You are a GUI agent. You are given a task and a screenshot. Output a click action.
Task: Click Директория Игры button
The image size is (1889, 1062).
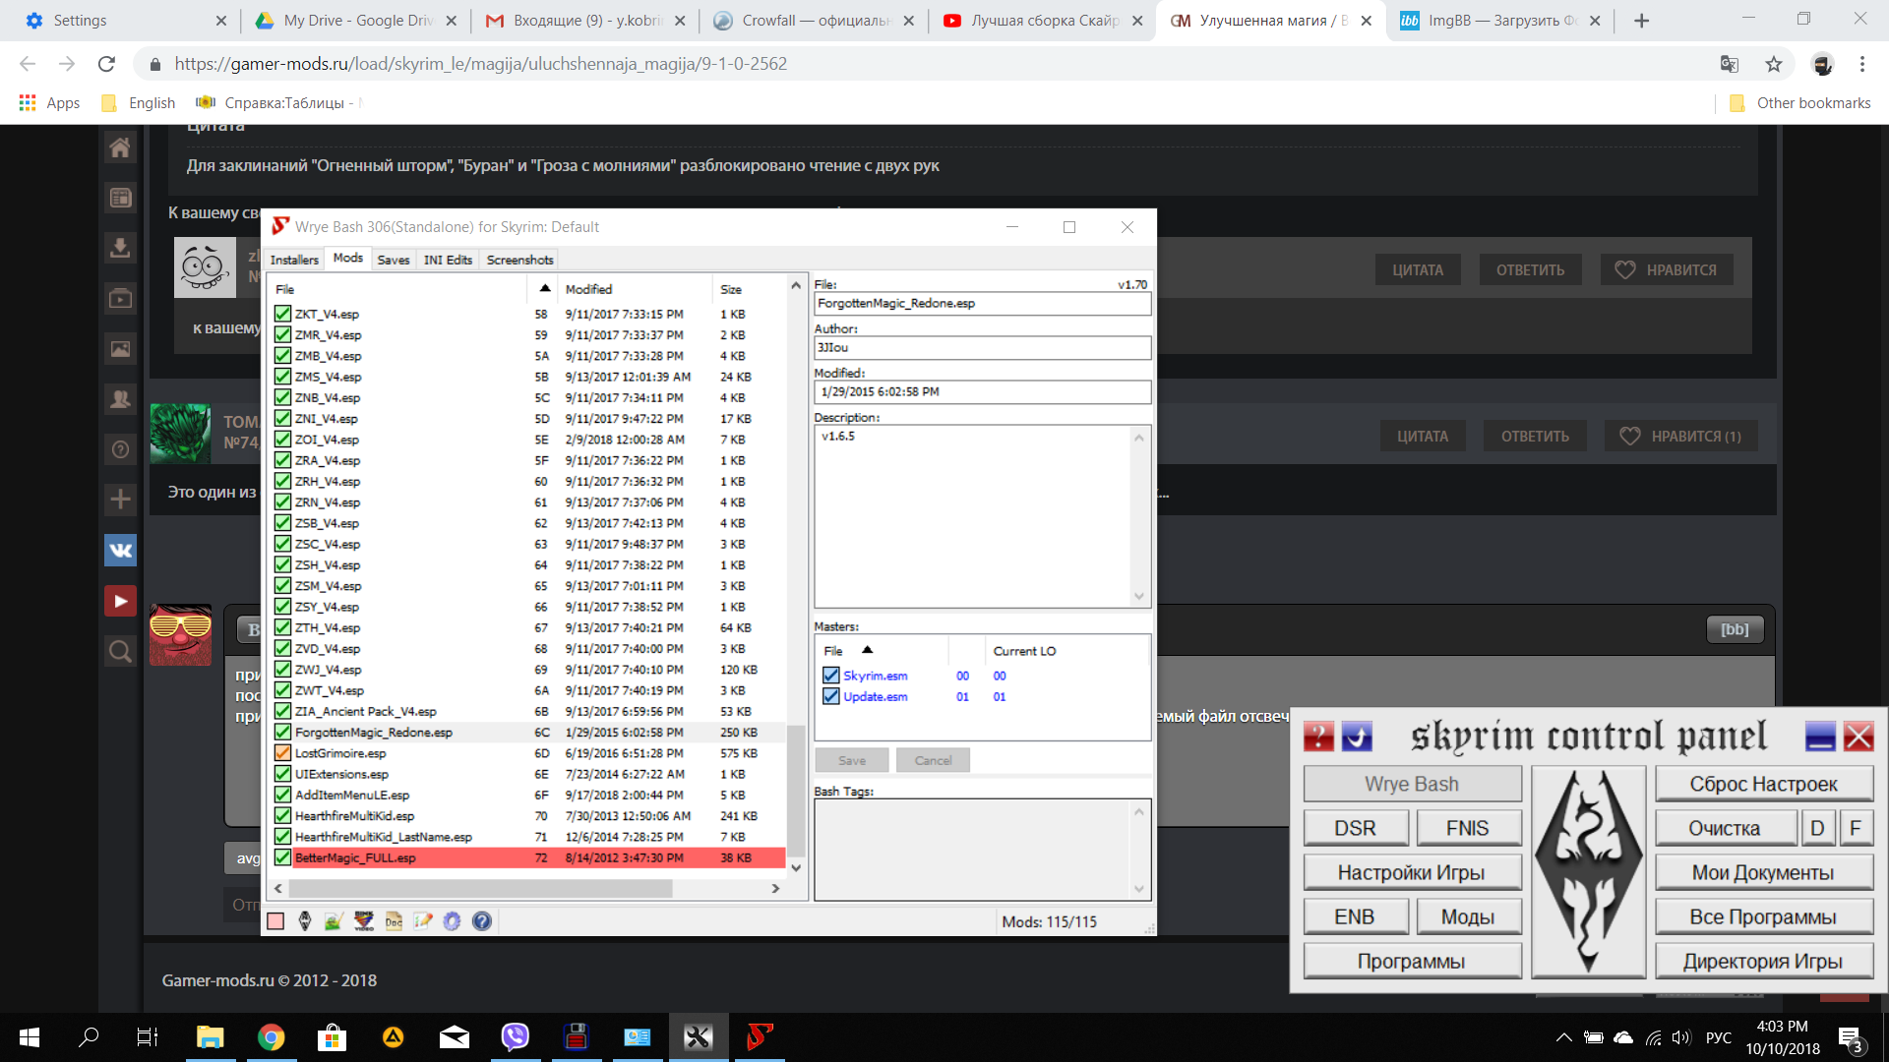1764,961
